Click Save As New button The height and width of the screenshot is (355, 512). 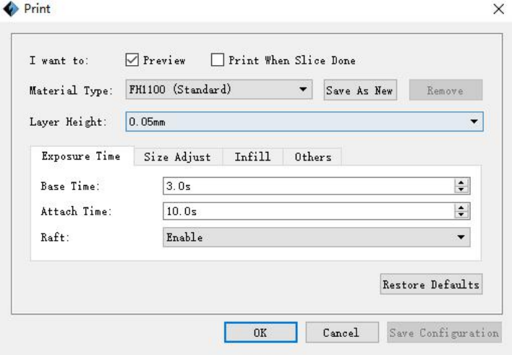tap(359, 91)
